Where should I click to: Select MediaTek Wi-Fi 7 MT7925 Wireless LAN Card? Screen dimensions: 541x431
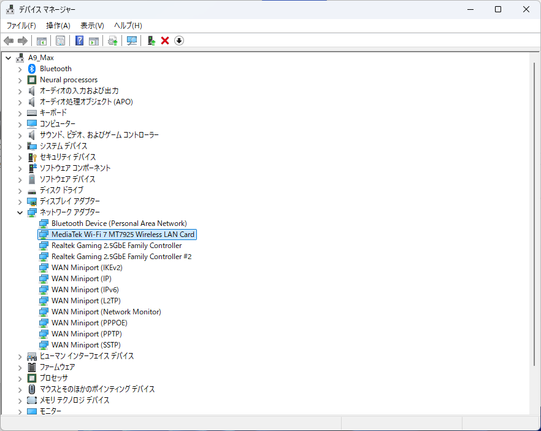[117, 235]
